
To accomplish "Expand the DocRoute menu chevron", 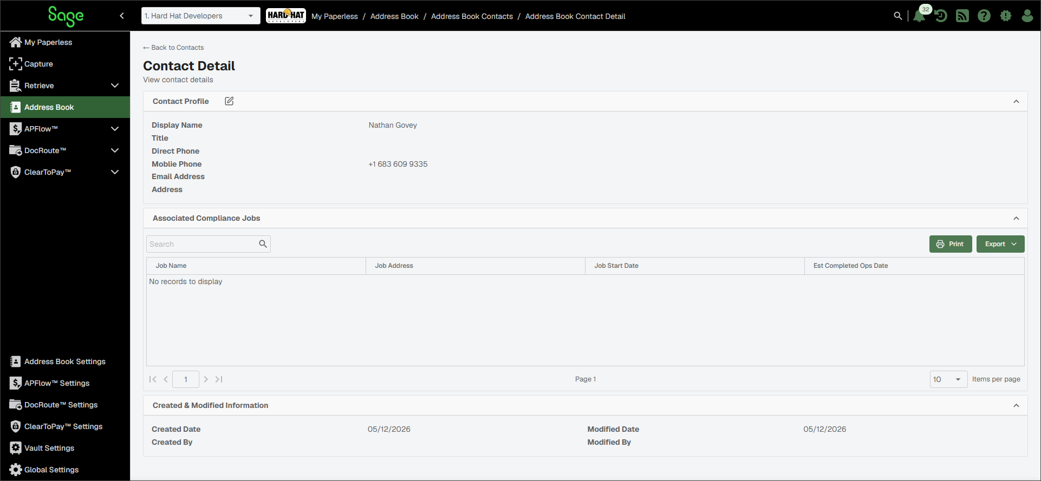I will [x=115, y=150].
